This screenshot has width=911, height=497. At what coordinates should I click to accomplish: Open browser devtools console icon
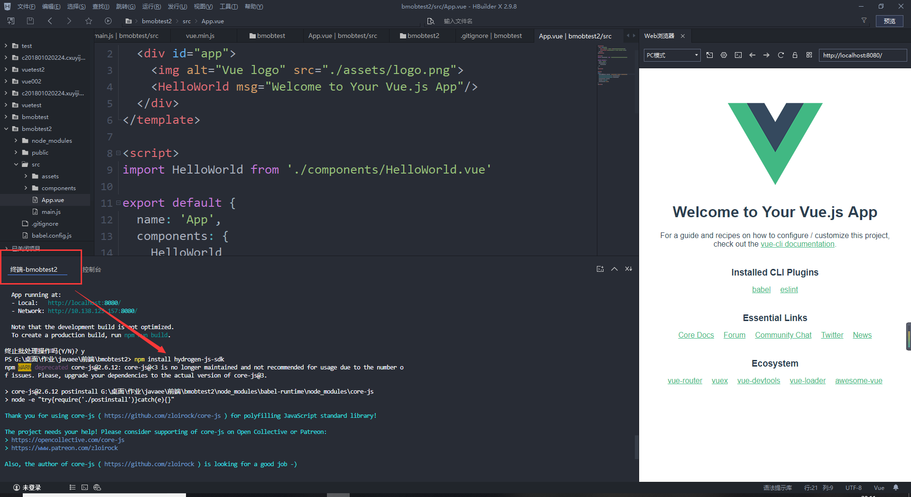pyautogui.click(x=738, y=55)
